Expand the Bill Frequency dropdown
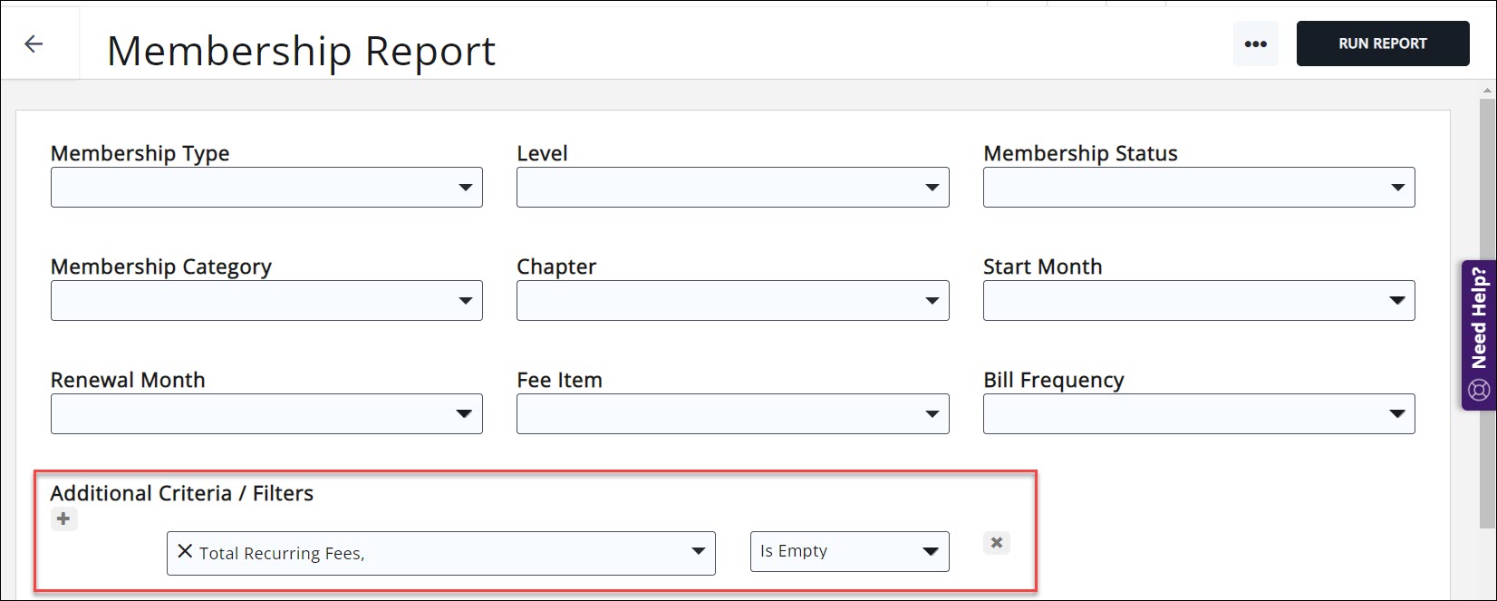The image size is (1497, 601). coord(1198,414)
